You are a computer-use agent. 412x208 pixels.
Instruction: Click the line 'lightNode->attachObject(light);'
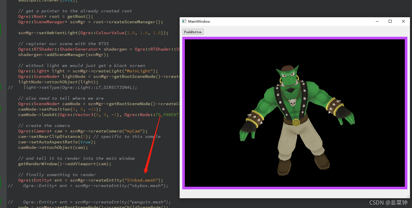pos(58,82)
